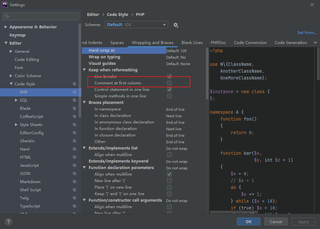
Task: Click the copy icon beside SQL item
Action: pos(74,100)
